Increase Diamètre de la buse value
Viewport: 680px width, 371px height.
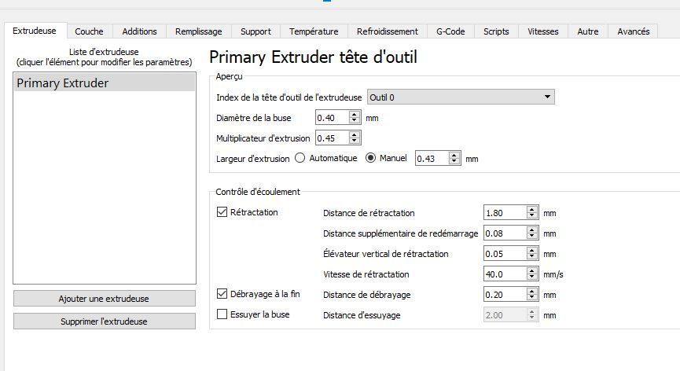point(355,115)
